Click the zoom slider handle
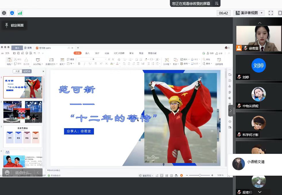Image resolution: width=282 pixels, height=195 pixels. pyautogui.click(x=200, y=175)
